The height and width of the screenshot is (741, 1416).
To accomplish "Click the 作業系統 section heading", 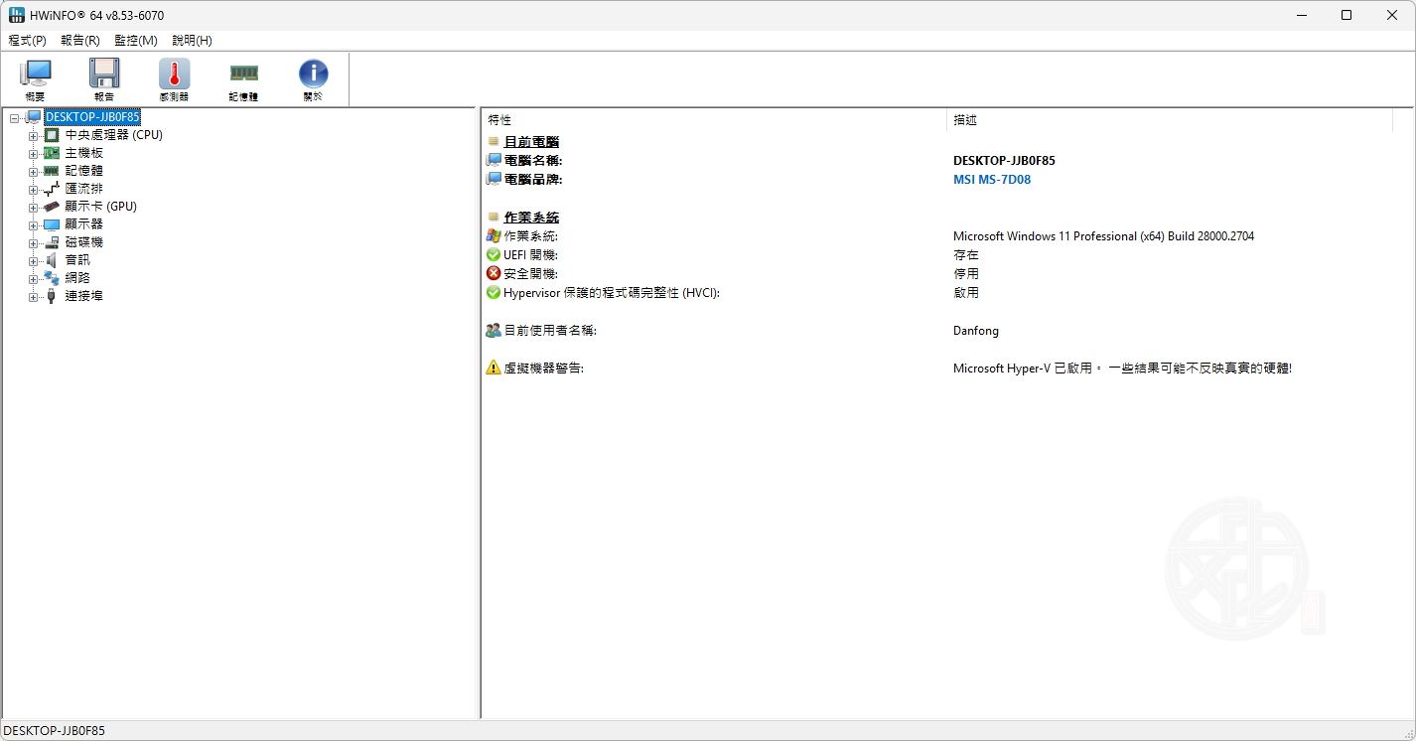I will [x=531, y=218].
